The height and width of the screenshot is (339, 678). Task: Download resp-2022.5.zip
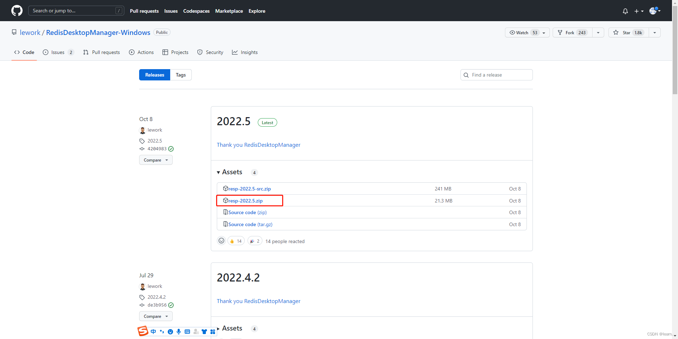245,201
